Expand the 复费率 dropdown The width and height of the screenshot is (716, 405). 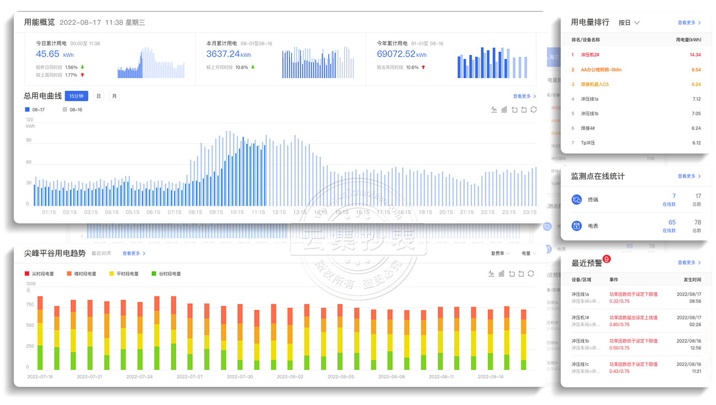click(x=501, y=254)
